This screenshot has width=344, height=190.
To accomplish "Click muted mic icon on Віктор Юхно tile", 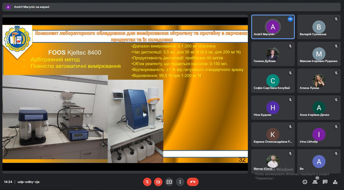I will pyautogui.click(x=290, y=154).
